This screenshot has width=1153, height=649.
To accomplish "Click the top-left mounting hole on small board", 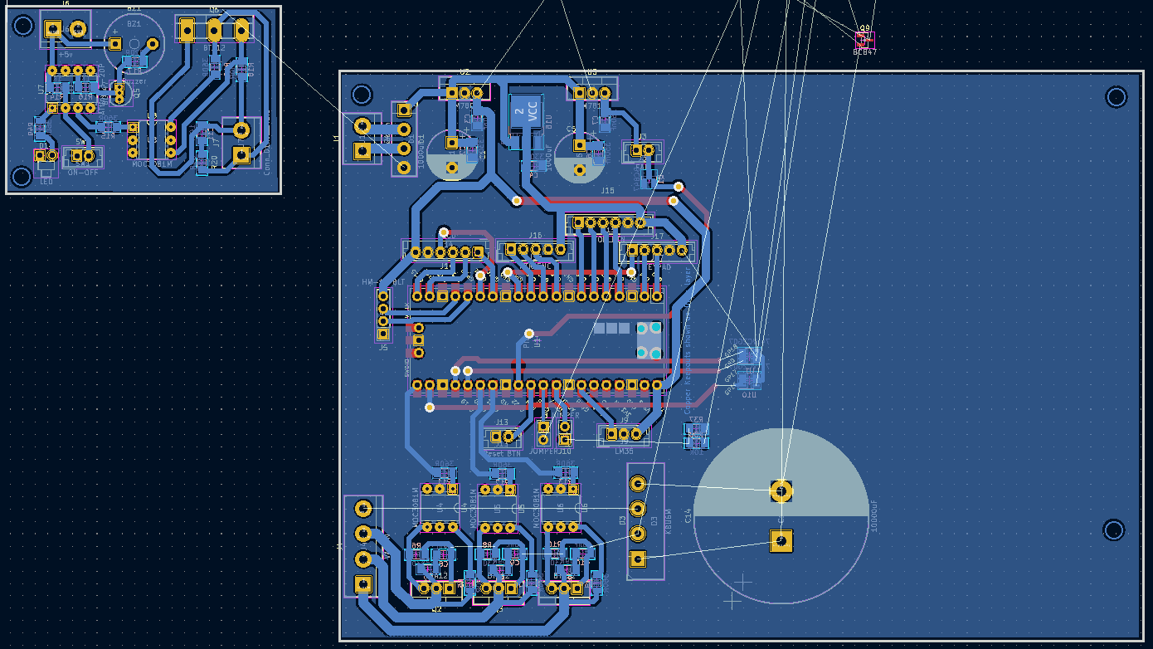I will pos(22,26).
